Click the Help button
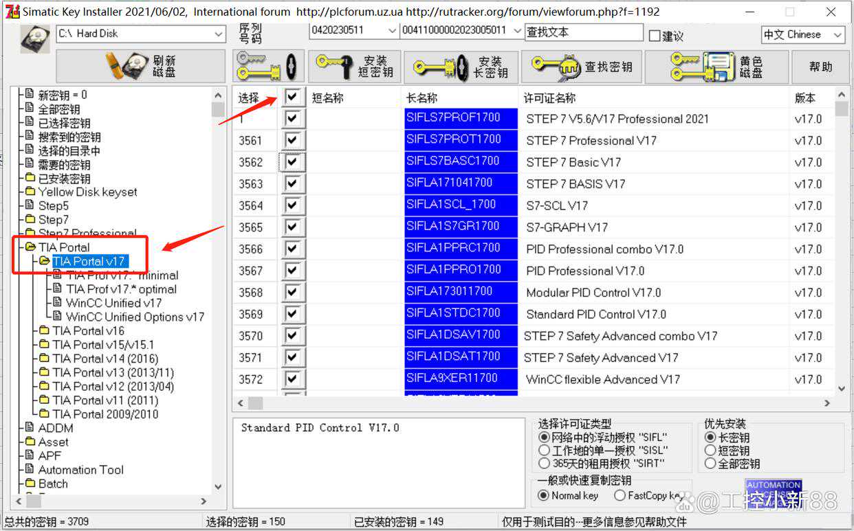 (x=820, y=67)
